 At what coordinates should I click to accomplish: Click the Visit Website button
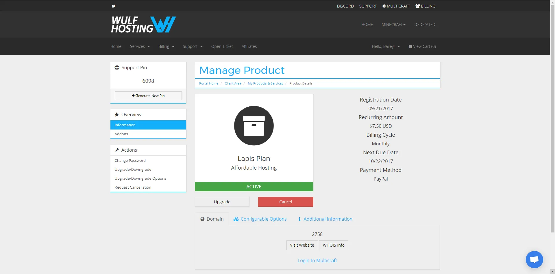tap(302, 245)
